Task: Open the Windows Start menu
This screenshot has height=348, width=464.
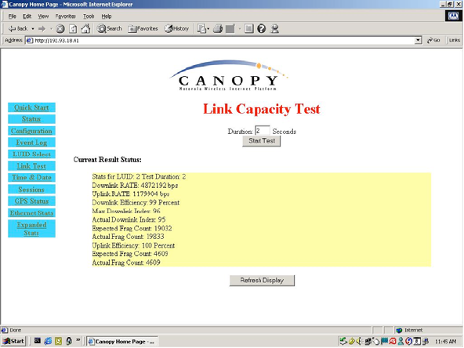Action: point(13,341)
